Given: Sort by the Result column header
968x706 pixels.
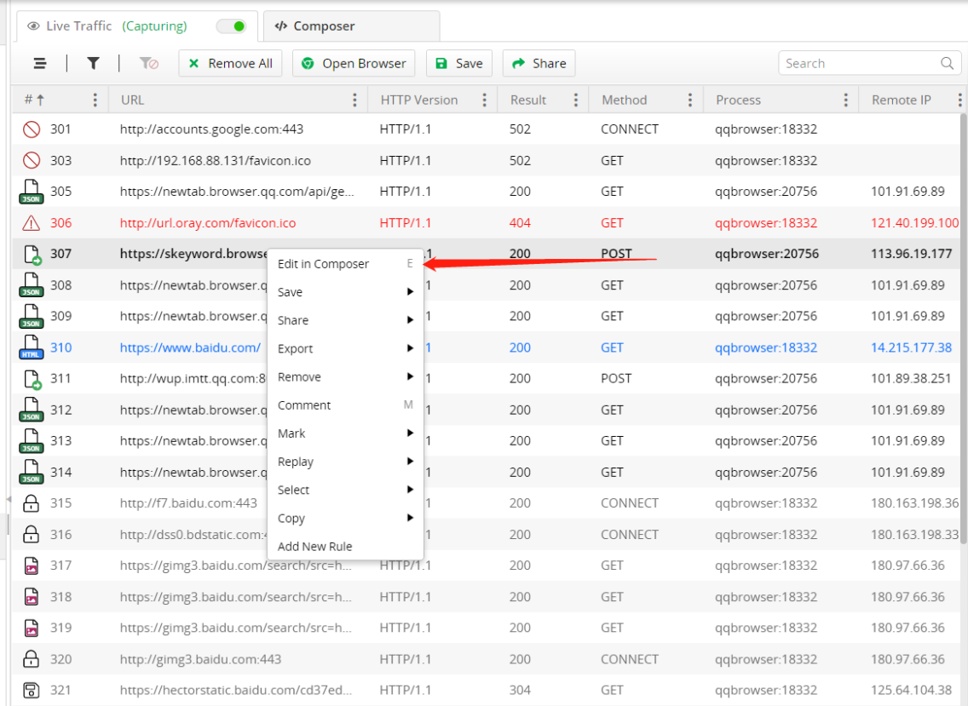Looking at the screenshot, I should 528,100.
